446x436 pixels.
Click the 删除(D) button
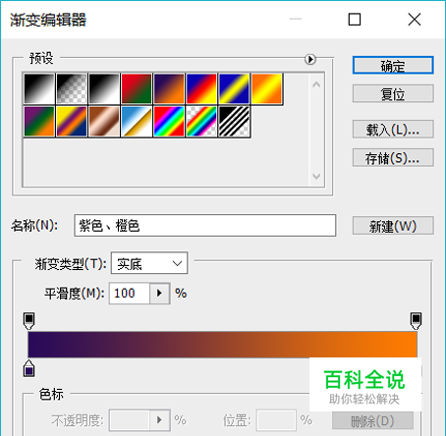coord(372,420)
